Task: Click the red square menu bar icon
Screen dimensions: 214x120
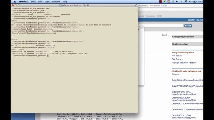Action: click(160, 2)
